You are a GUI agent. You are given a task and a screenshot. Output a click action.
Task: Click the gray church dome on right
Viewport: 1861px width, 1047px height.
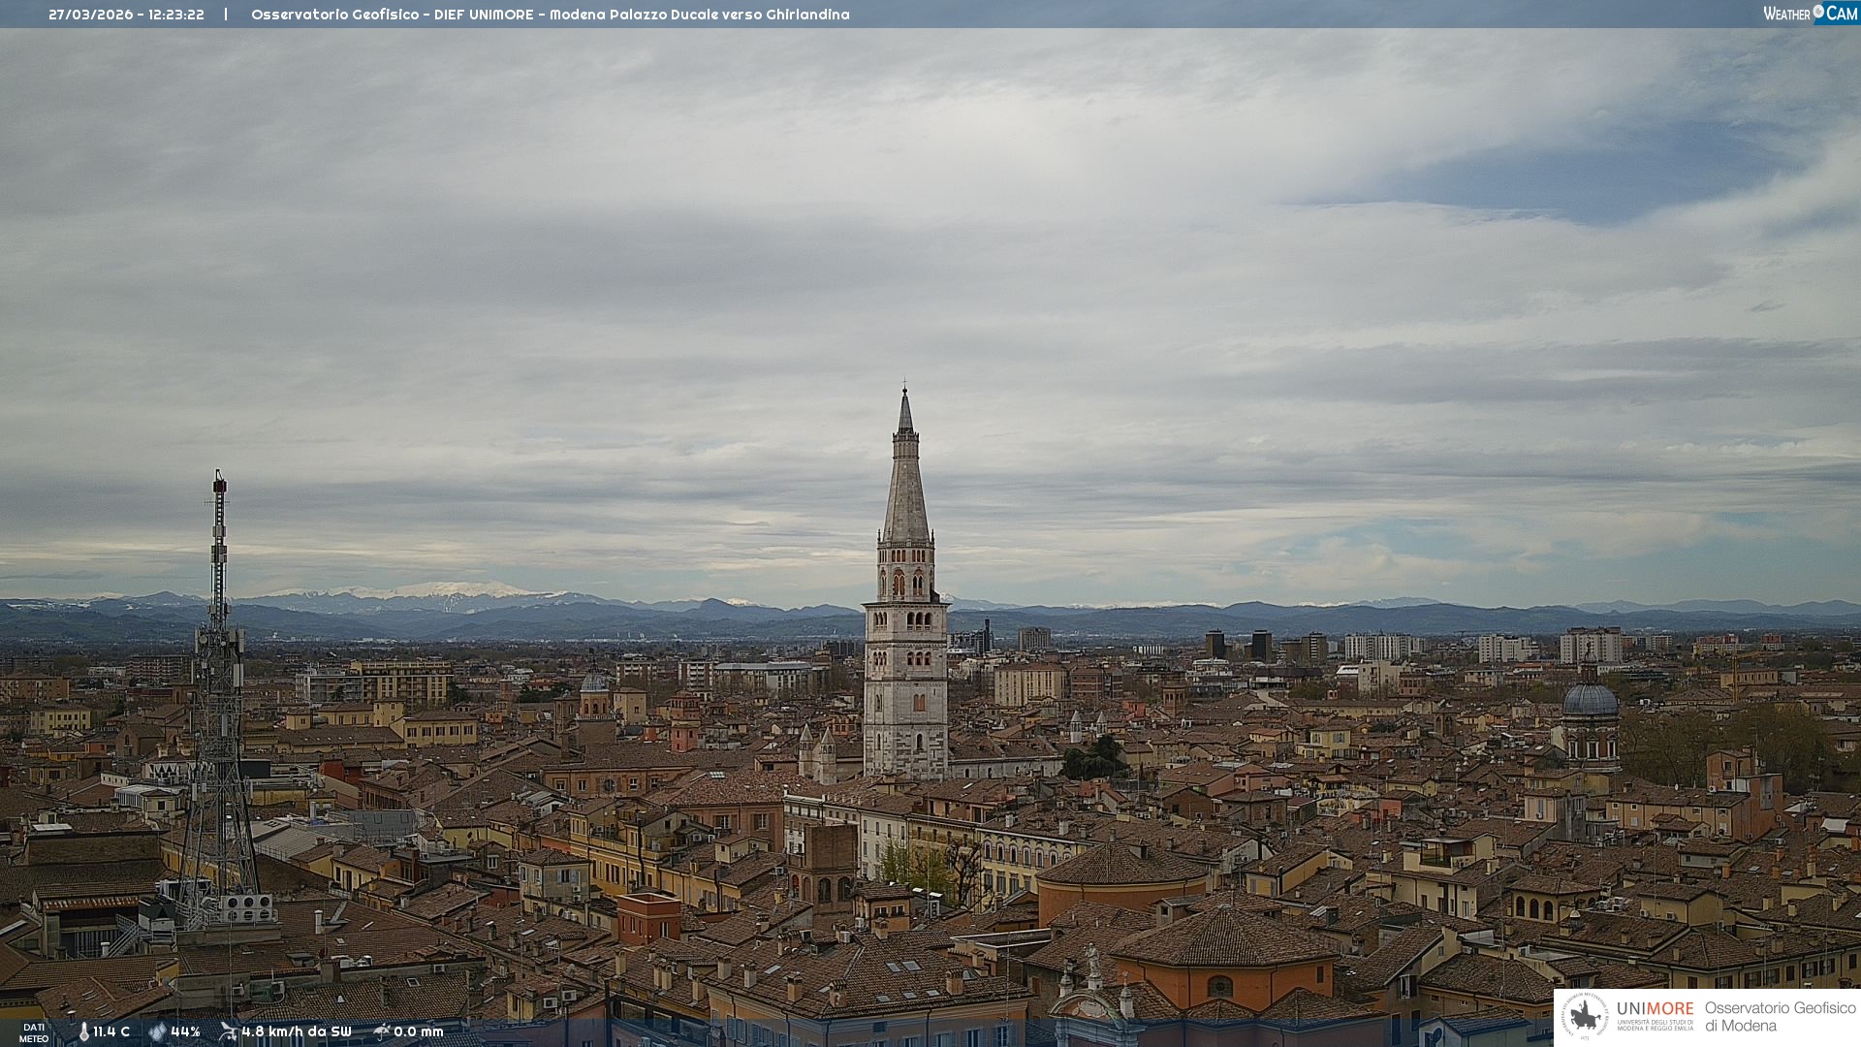1590,700
